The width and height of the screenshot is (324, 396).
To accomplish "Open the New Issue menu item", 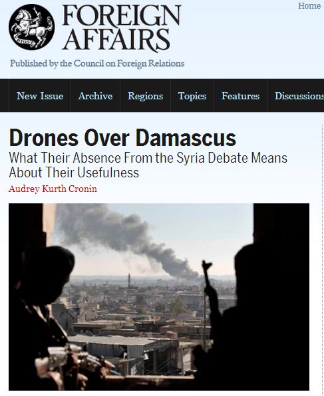I will [40, 96].
